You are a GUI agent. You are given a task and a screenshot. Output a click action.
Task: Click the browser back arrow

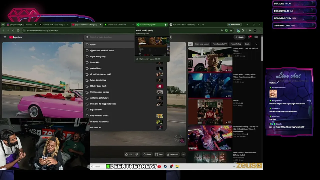[3, 30]
